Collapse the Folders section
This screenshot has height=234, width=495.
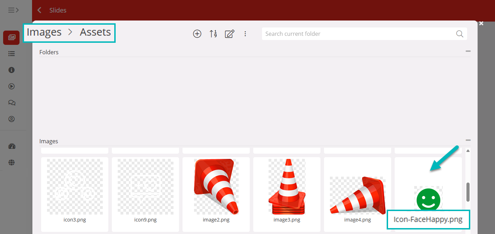468,51
